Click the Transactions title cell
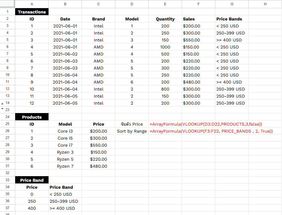 coord(32,12)
